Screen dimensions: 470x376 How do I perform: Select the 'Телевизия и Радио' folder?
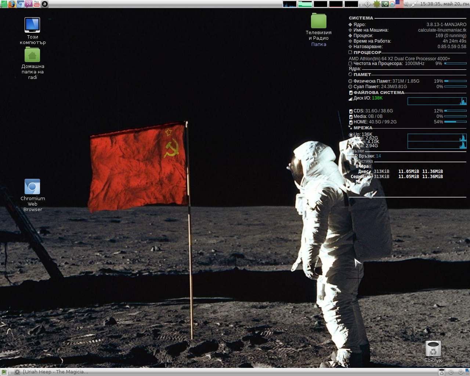coord(319,30)
